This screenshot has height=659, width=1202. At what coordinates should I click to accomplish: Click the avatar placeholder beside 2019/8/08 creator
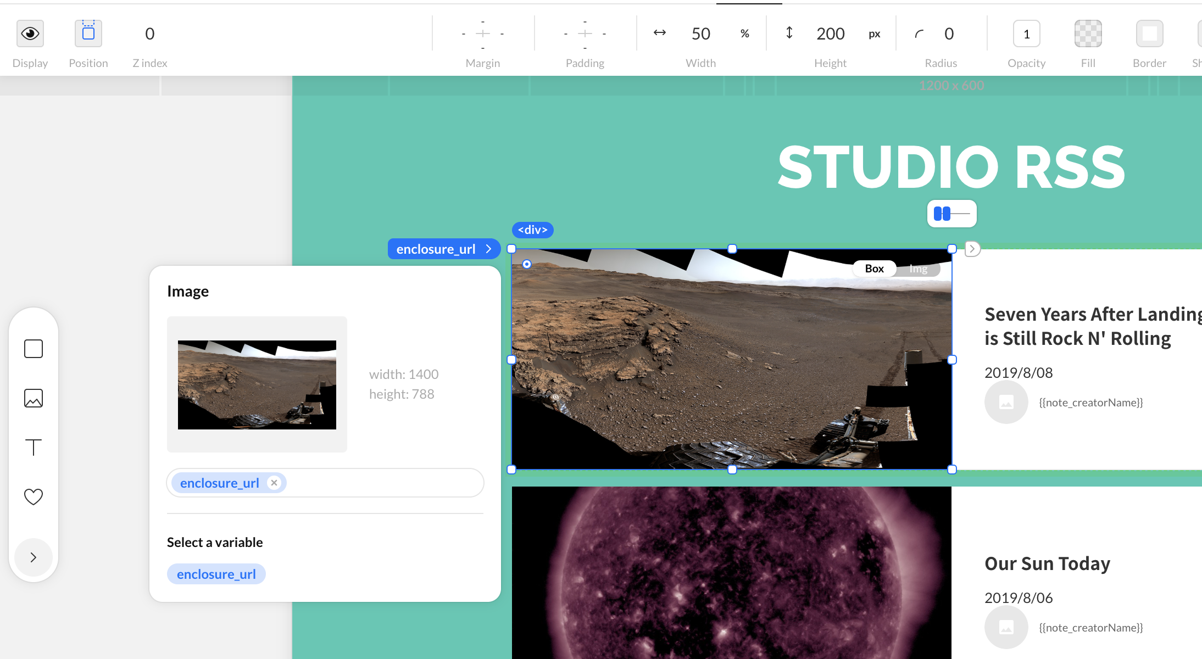coord(1006,402)
